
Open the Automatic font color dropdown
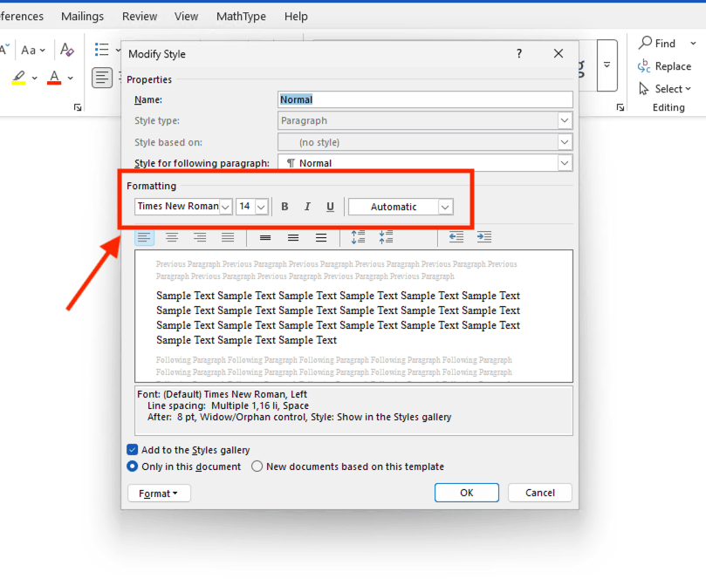coord(445,207)
